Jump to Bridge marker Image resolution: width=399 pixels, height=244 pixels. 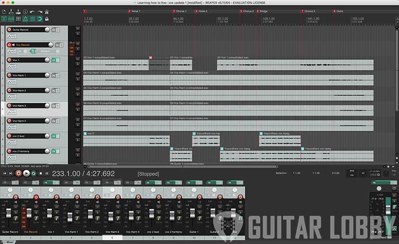pos(262,11)
